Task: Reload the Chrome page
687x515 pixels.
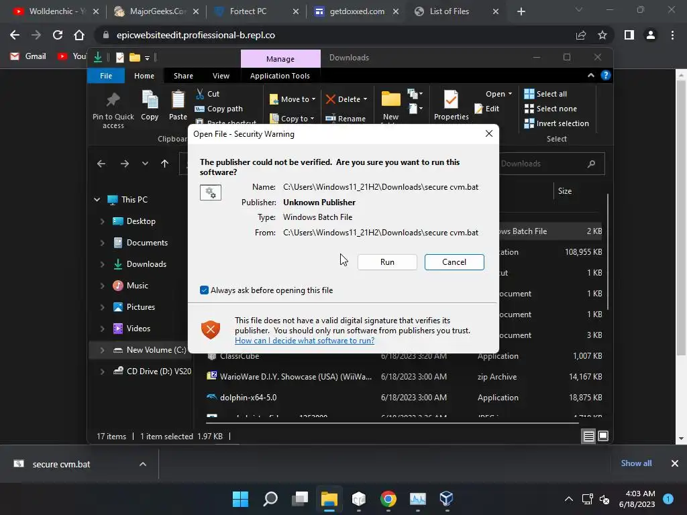Action: (58, 35)
